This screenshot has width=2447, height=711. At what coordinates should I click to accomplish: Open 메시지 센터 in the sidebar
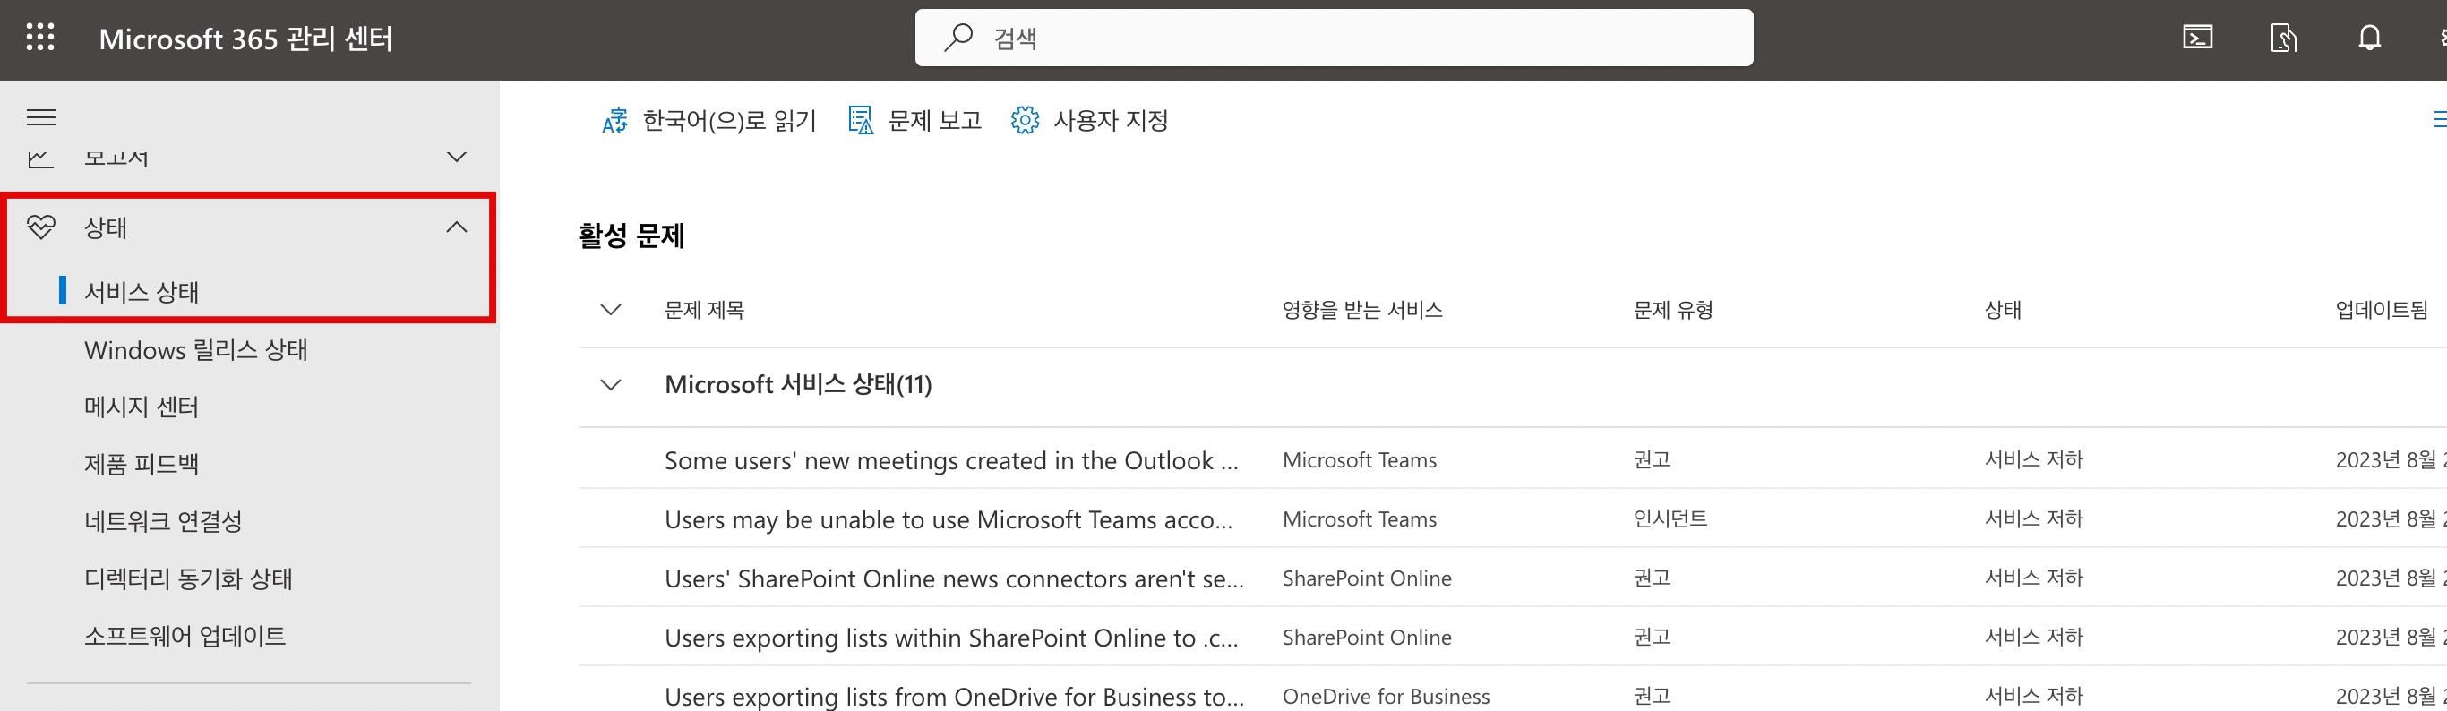(142, 407)
